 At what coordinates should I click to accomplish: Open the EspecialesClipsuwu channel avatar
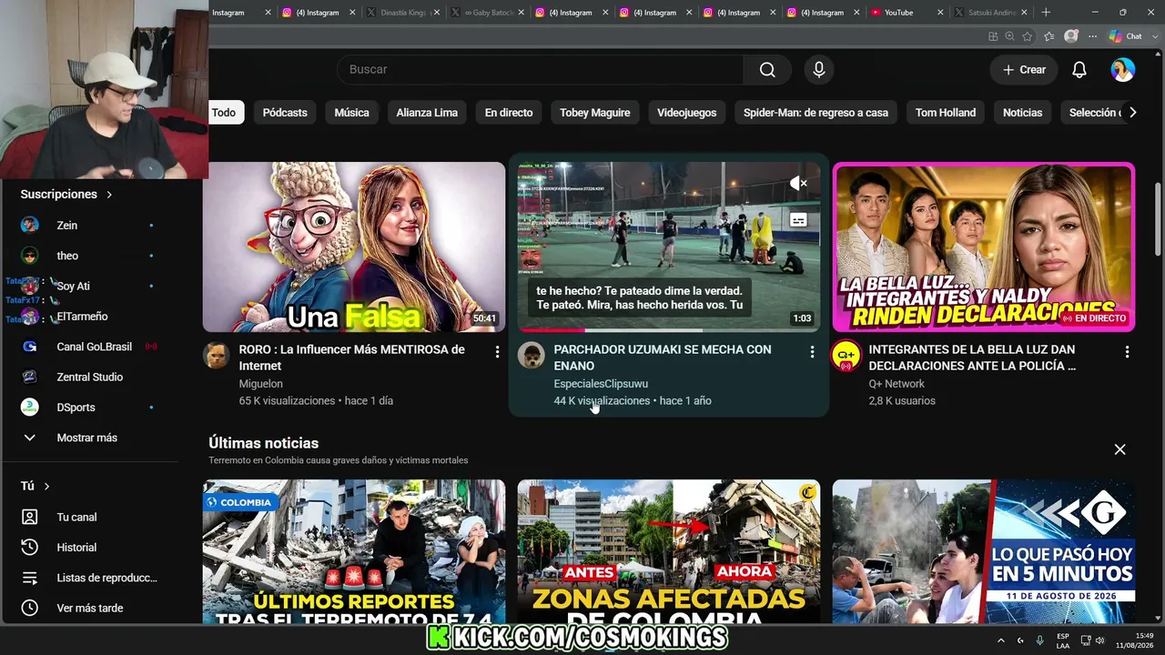(x=532, y=356)
